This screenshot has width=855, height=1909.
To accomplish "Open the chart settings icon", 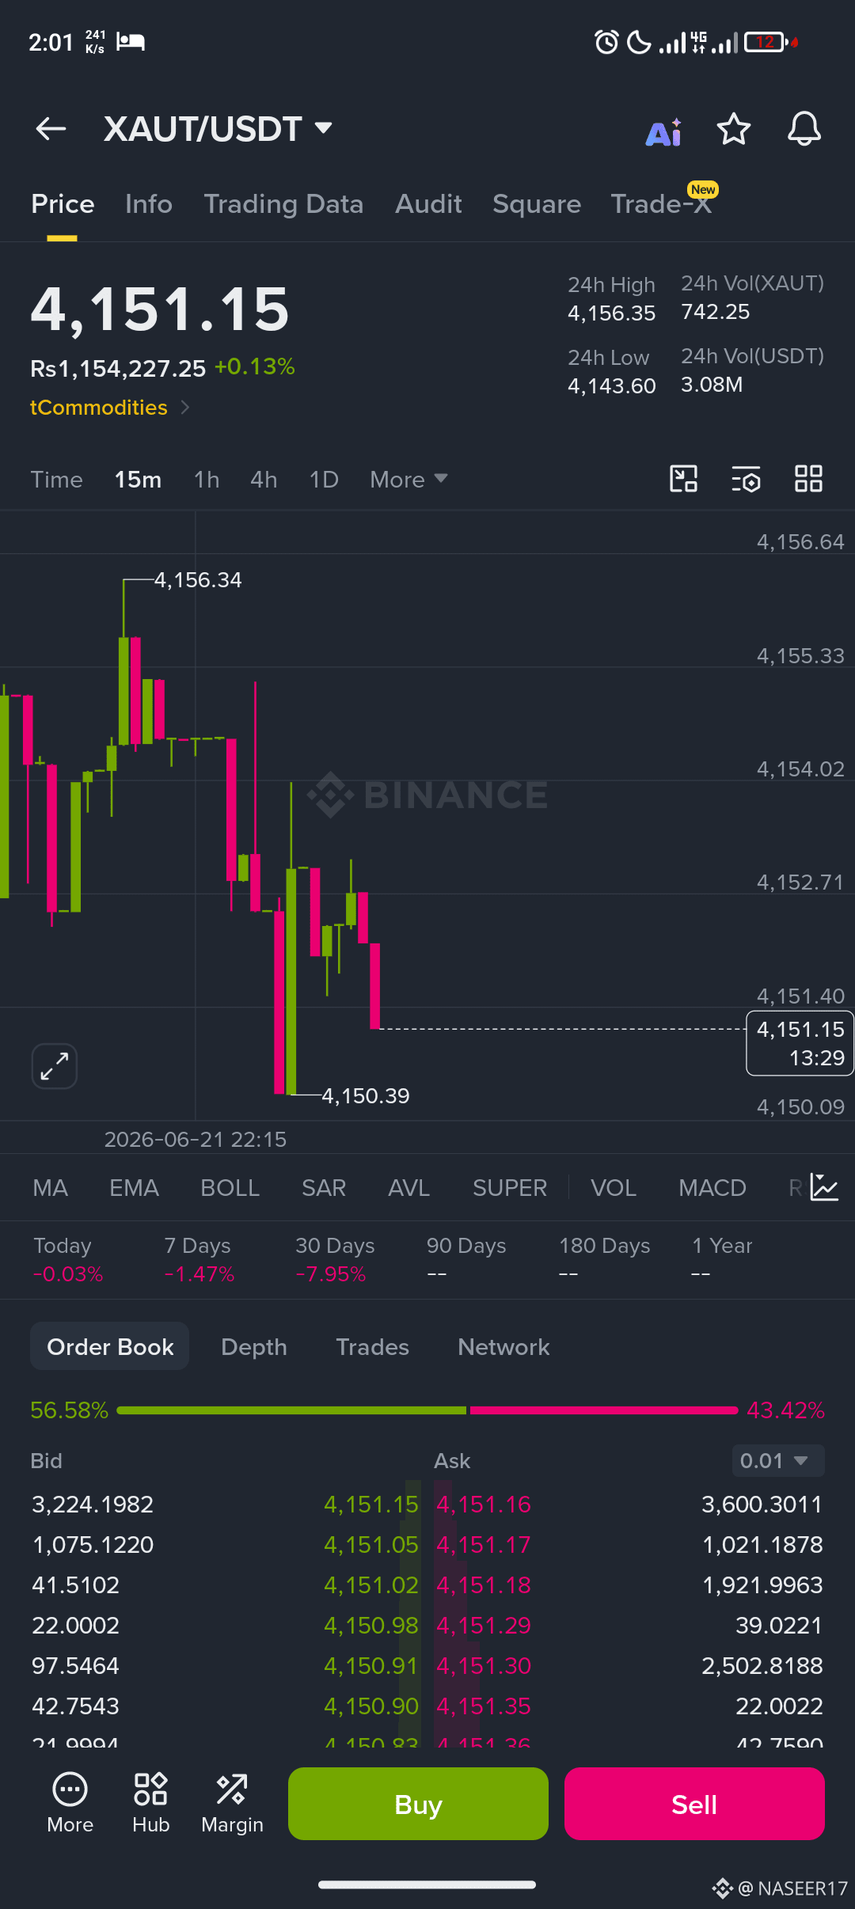I will point(746,479).
